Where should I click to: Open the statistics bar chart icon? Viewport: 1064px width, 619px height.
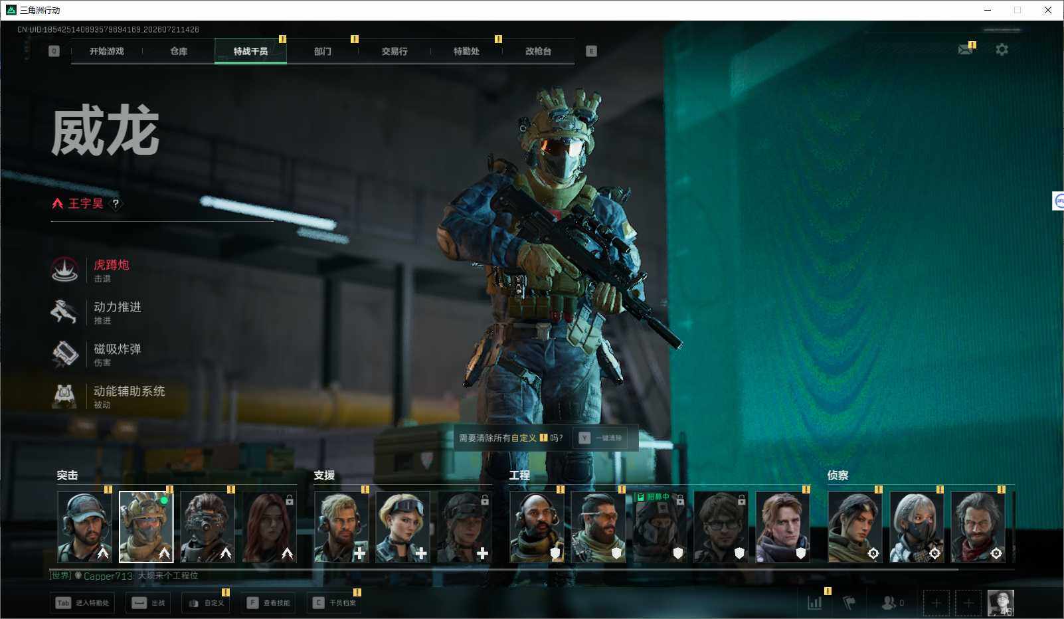pos(814,603)
